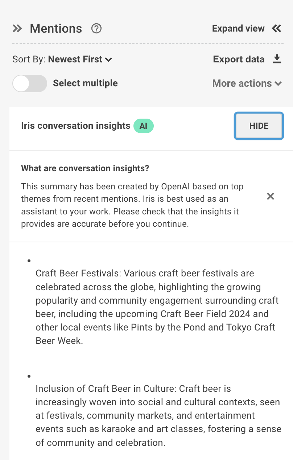Click the What are conversation insights heading
293x460 pixels.
(85, 168)
